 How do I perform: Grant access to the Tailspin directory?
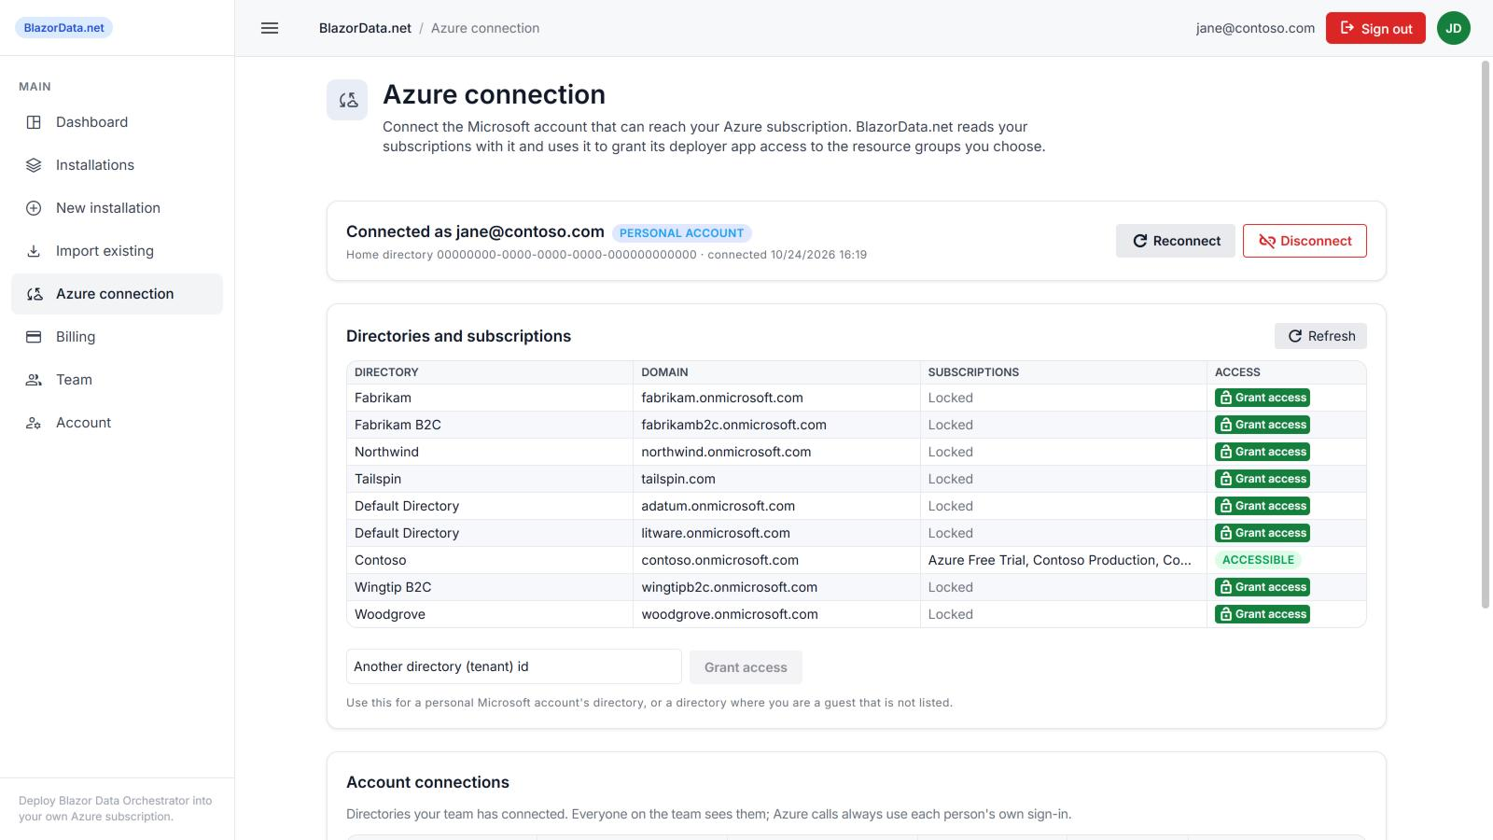(x=1263, y=479)
